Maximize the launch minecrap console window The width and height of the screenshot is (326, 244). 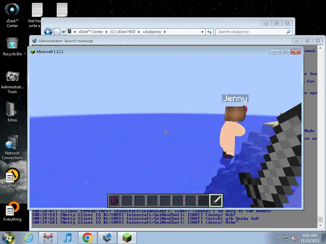coord(307,41)
